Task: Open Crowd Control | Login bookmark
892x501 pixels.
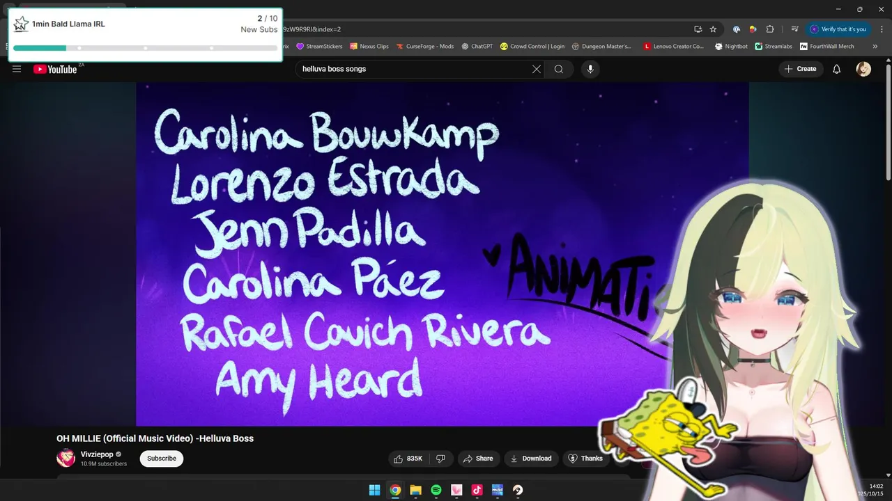Action: (532, 47)
